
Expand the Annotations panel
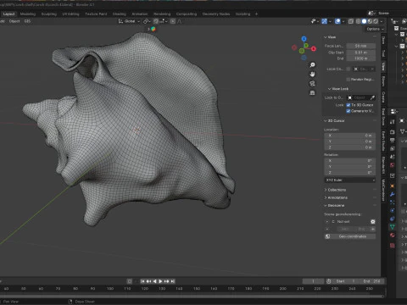click(x=336, y=197)
